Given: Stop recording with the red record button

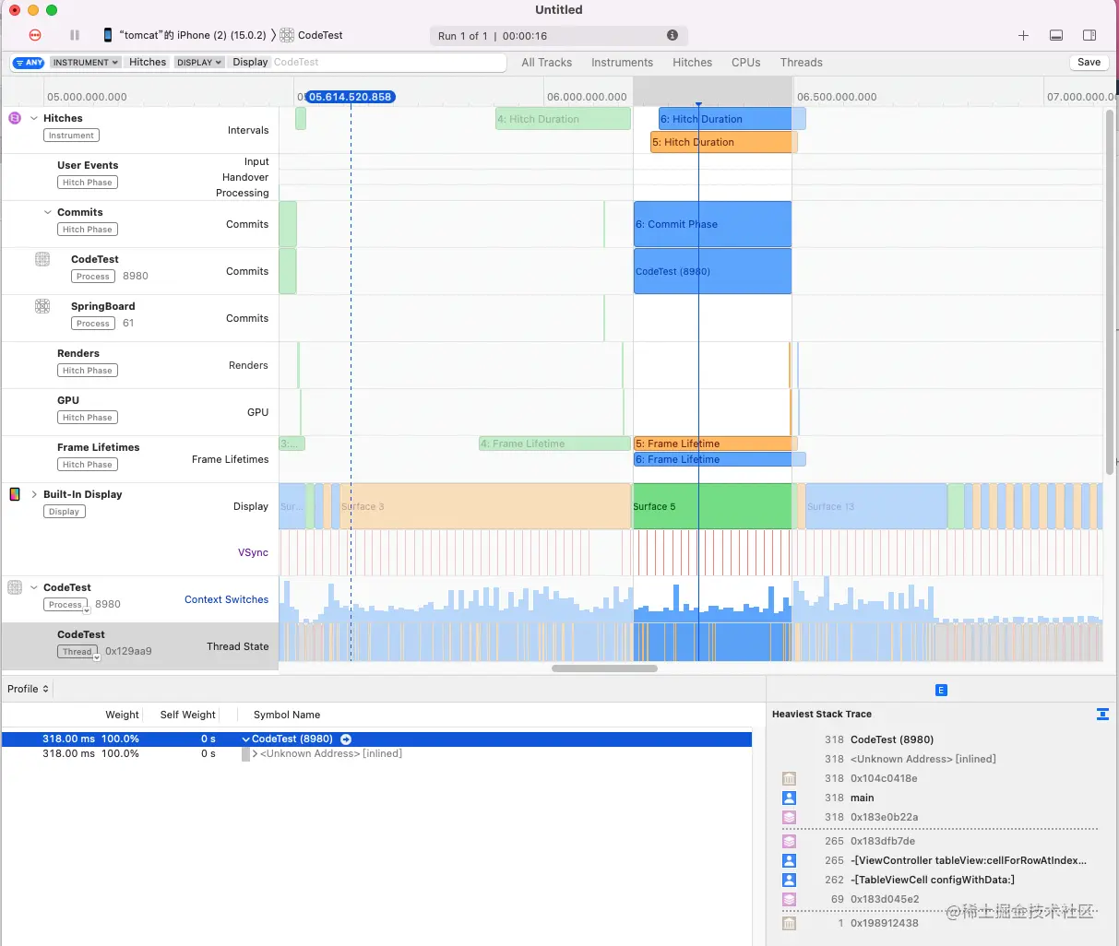Looking at the screenshot, I should point(35,35).
